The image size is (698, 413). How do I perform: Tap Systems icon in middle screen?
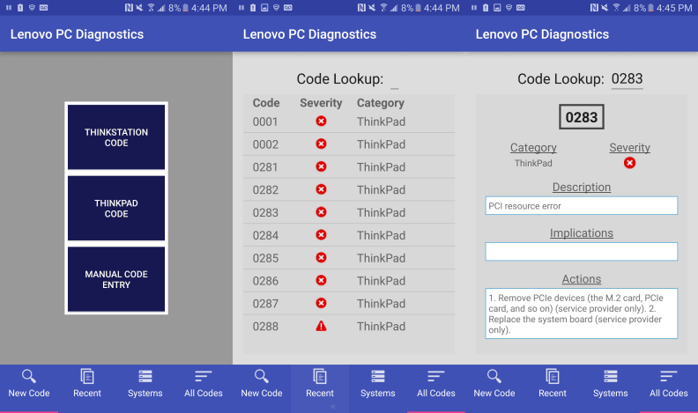[x=378, y=376]
